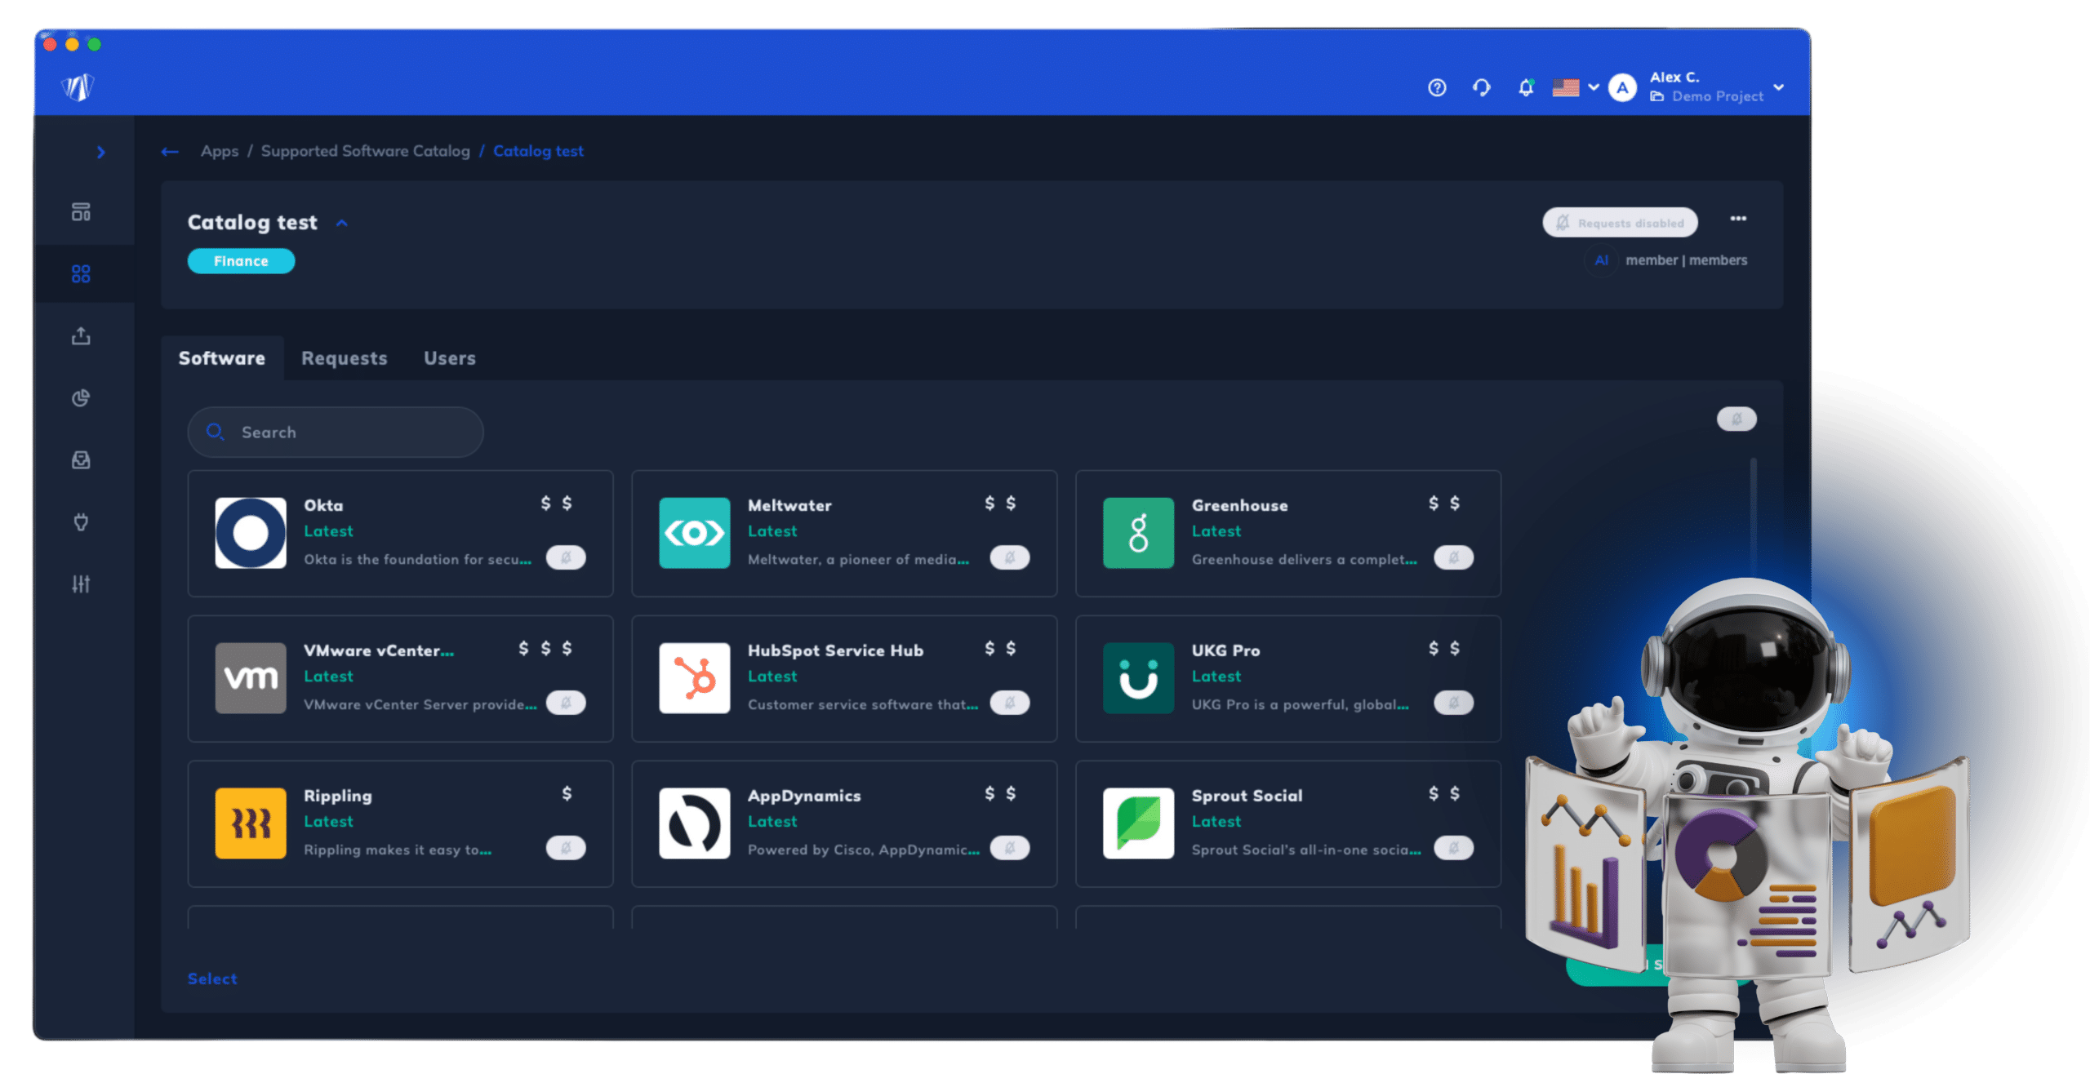Open the three-dot more options menu

pos(1738,219)
